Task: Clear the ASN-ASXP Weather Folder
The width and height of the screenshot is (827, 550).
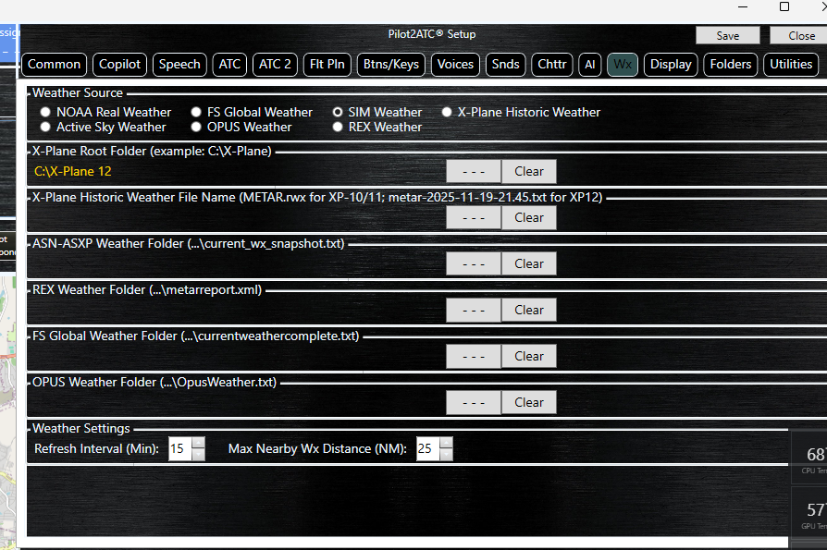Action: 528,264
